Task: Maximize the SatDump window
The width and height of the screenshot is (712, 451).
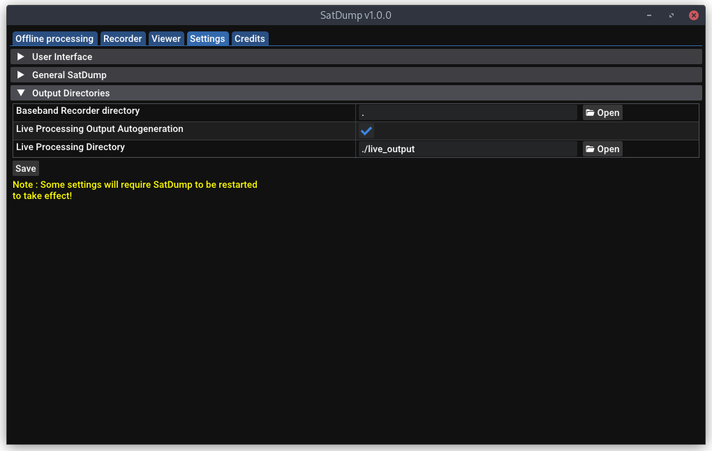Action: coord(672,15)
